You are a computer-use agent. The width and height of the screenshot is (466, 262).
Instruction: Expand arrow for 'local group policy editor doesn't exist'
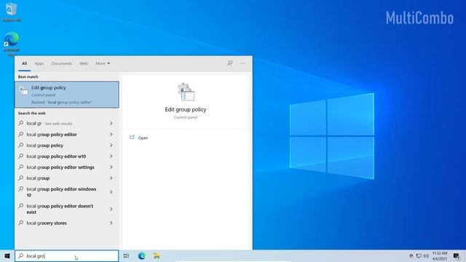point(111,209)
